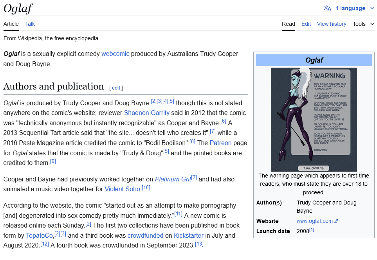
Task: Follow the Kickstarter link
Action: click(x=189, y=236)
